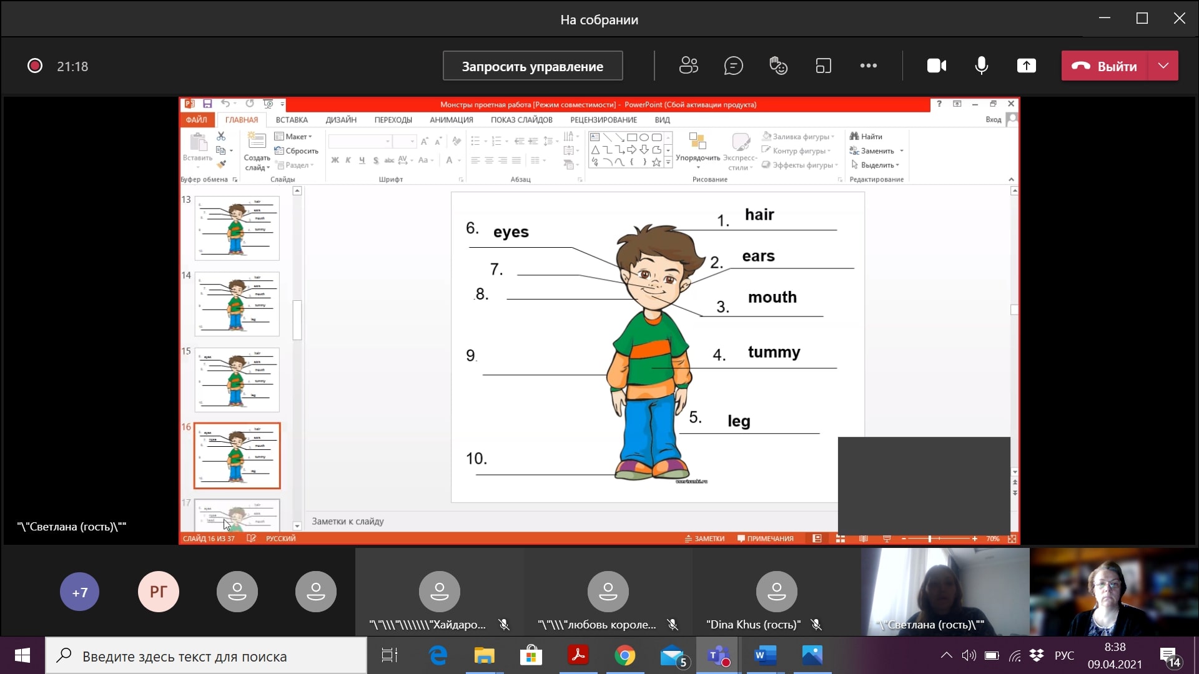1199x674 pixels.
Task: Open Google Chrome from the taskbar
Action: pos(624,656)
